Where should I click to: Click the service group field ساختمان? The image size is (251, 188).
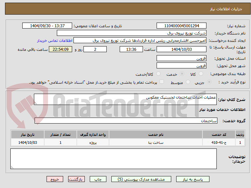pyautogui.click(x=126, y=121)
